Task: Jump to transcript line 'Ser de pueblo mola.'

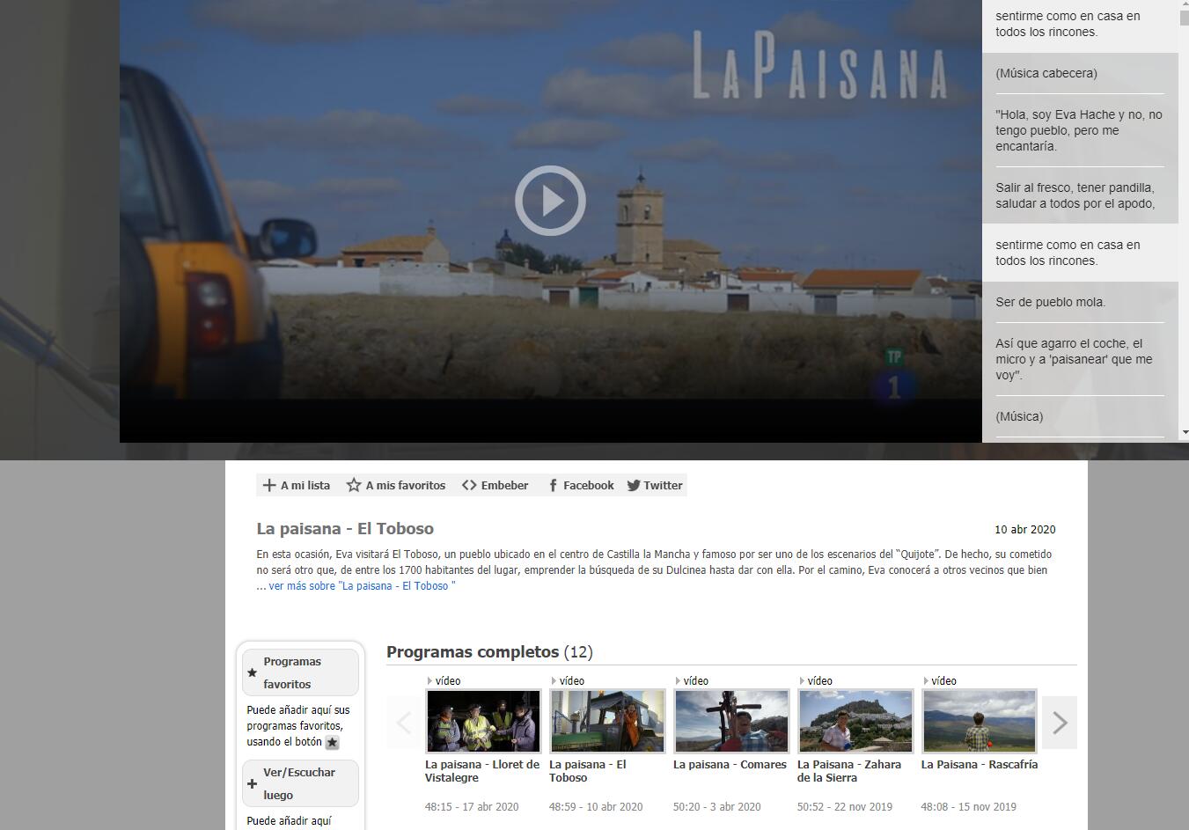Action: coord(1050,302)
